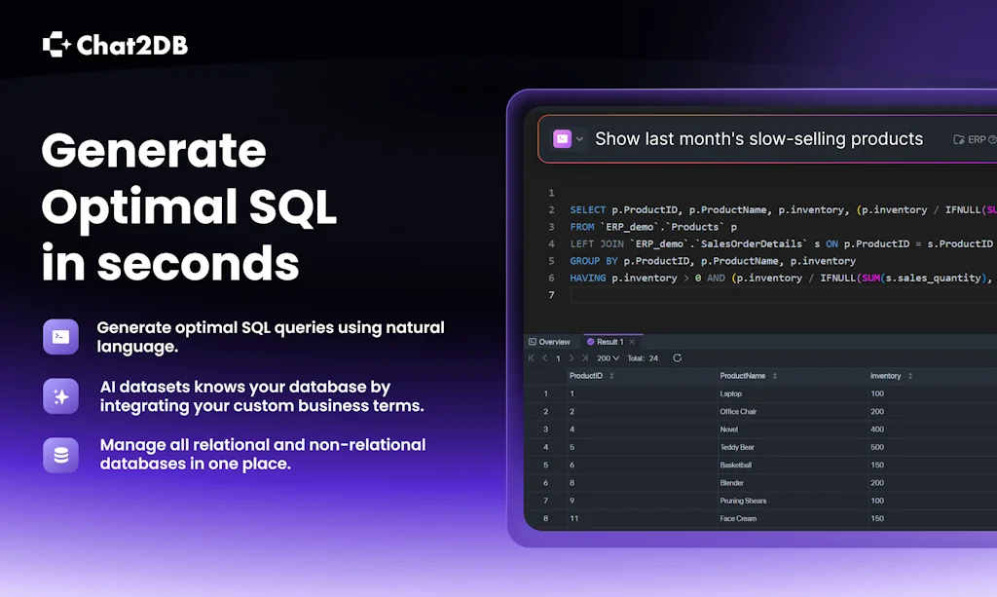Sort by the ProductID column
This screenshot has width=997, height=597.
click(x=586, y=376)
